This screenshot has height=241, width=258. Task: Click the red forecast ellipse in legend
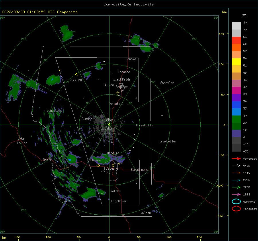(236, 209)
